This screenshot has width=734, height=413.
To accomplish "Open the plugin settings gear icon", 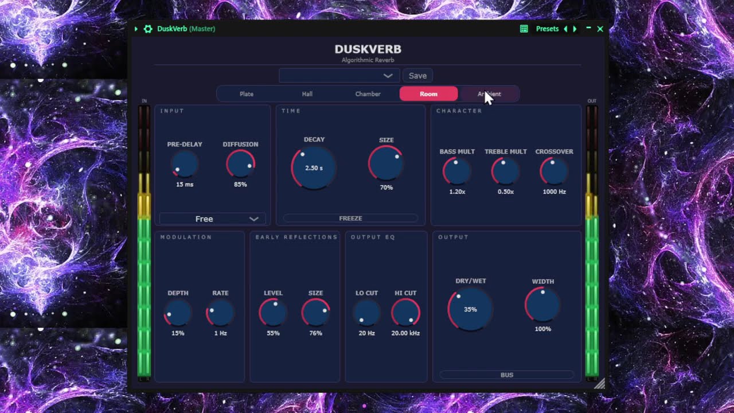I will coord(148,29).
